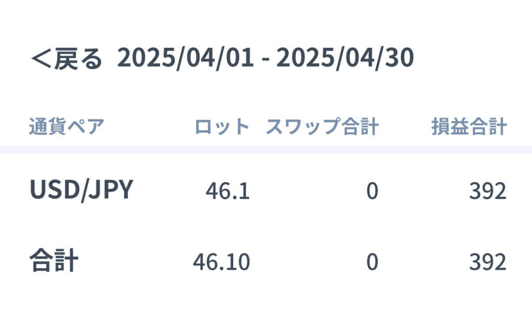Sort by スワップ合計 column header
The height and width of the screenshot is (331, 532).
click(x=322, y=126)
